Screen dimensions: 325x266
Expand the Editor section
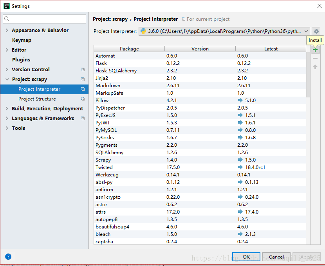click(7, 50)
